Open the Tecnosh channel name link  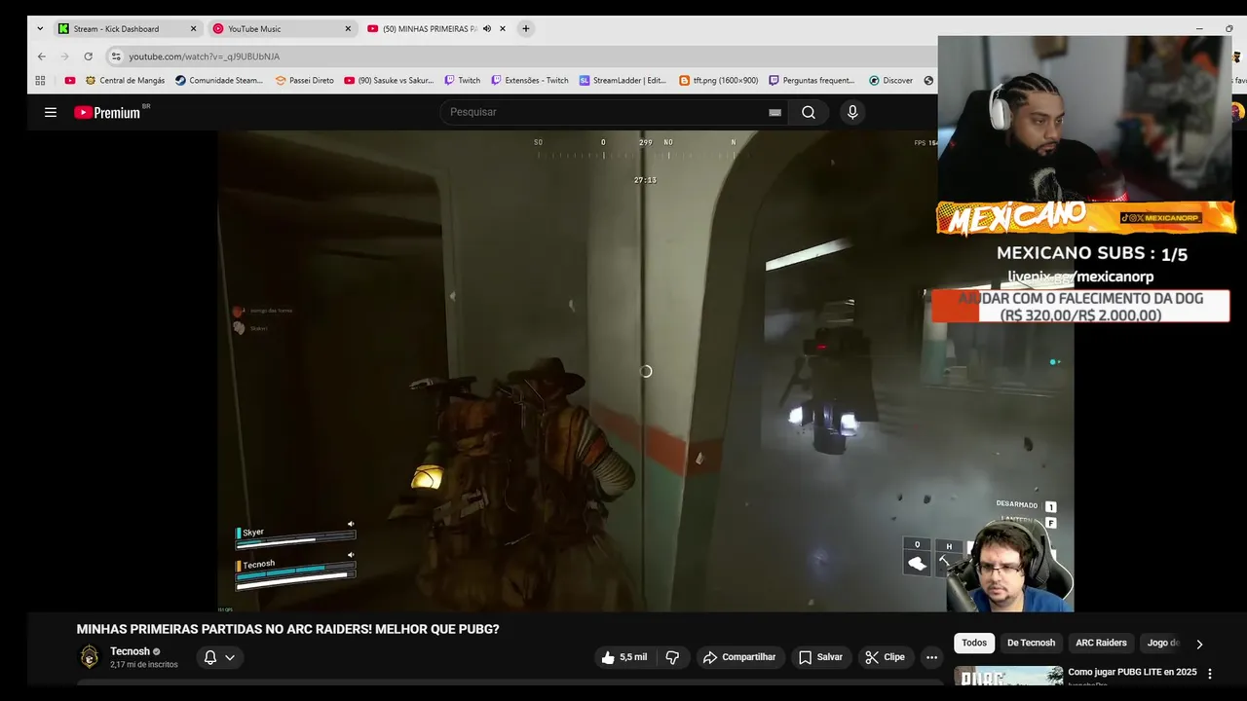coord(130,651)
